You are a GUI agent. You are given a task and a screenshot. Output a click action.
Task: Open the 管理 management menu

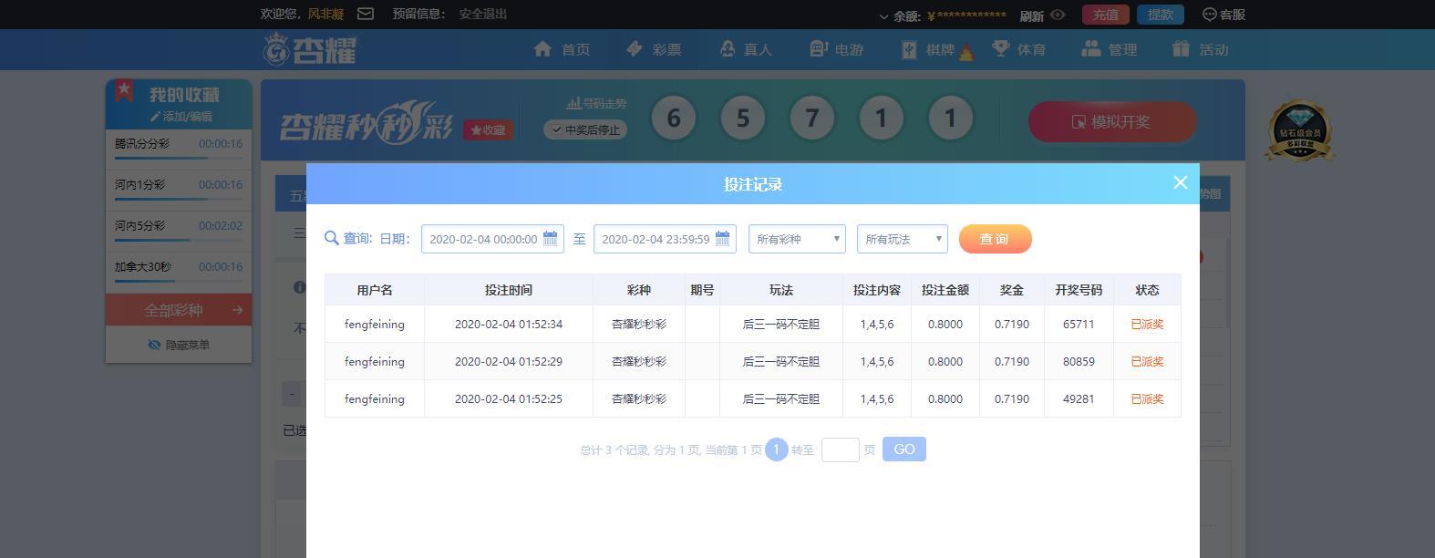pos(1110,49)
